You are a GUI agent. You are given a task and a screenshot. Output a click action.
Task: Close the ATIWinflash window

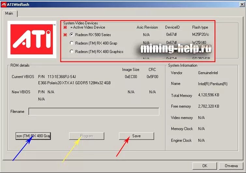click(x=242, y=5)
